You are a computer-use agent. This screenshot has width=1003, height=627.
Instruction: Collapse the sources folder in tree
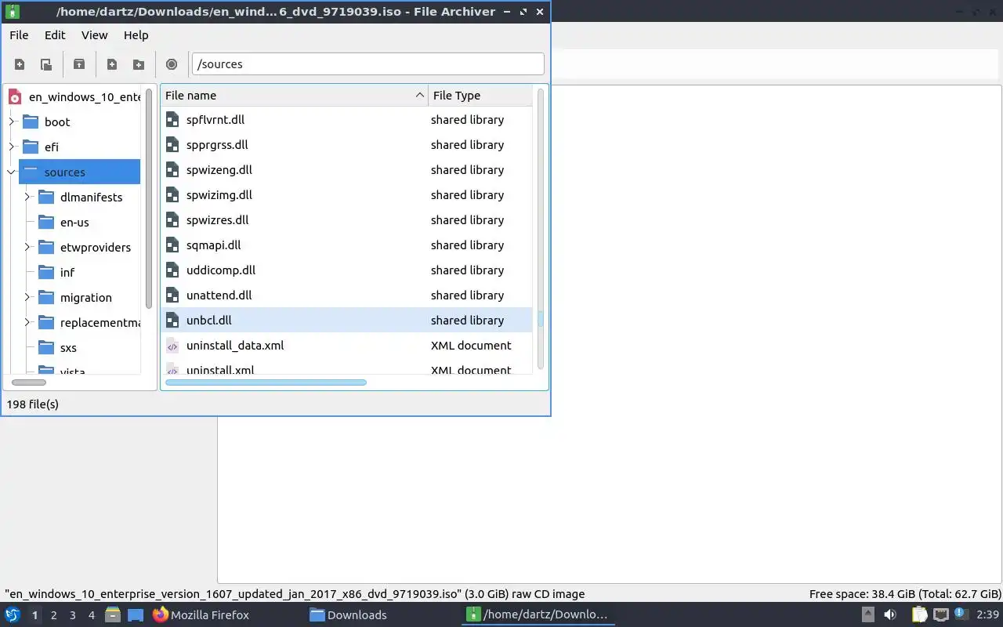(x=12, y=172)
